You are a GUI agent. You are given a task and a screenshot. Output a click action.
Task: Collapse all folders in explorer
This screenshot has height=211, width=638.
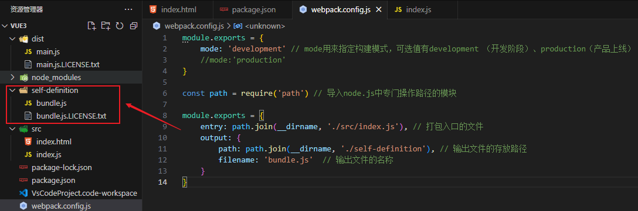tap(134, 26)
